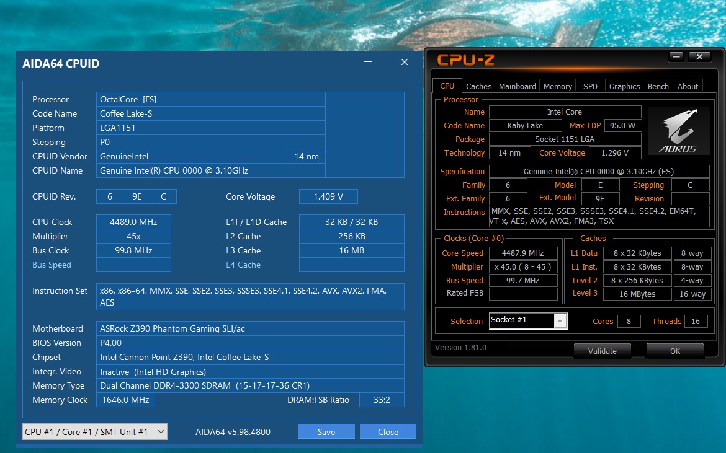Minimize the AIDA64 CPUID window
Image resolution: width=726 pixels, height=453 pixels.
(x=368, y=62)
